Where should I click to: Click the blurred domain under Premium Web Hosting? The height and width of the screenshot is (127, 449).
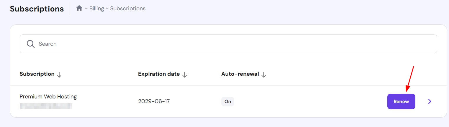pos(46,106)
